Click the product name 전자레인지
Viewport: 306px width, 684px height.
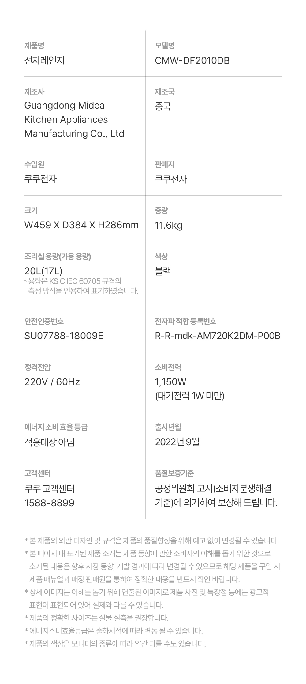tap(44, 60)
